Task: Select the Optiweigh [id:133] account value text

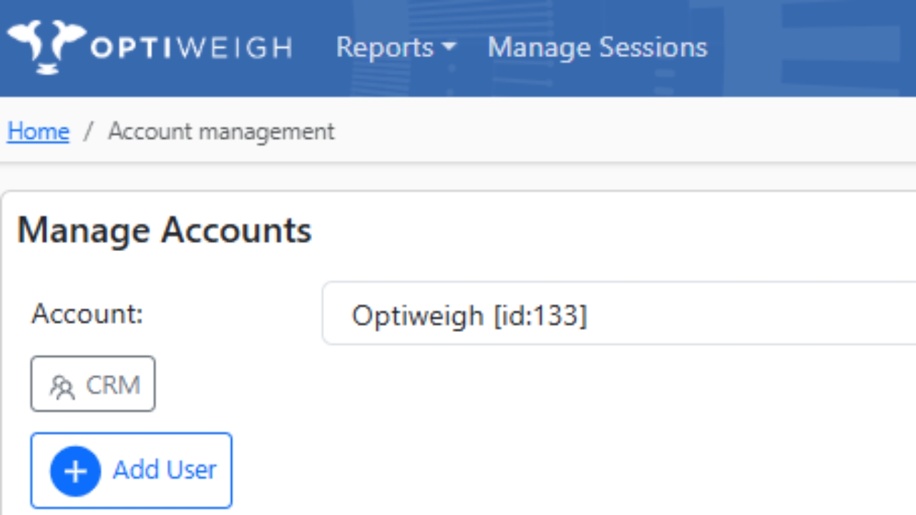Action: (469, 315)
